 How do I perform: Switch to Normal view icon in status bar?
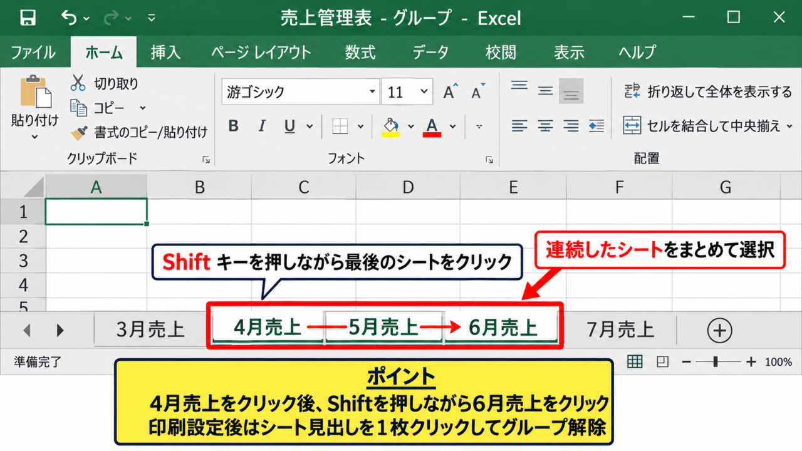pyautogui.click(x=635, y=361)
